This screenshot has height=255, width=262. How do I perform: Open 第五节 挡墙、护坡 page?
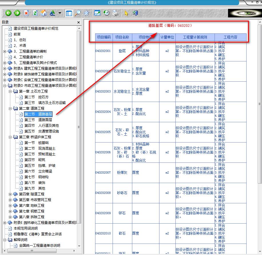[40, 166]
